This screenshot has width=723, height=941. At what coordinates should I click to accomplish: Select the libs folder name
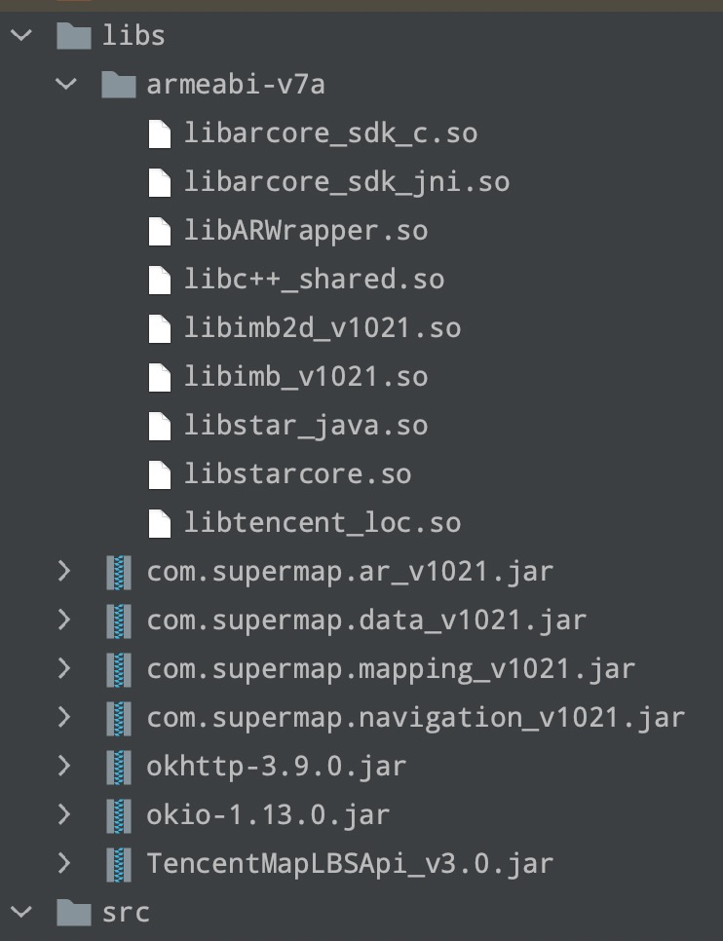click(133, 35)
